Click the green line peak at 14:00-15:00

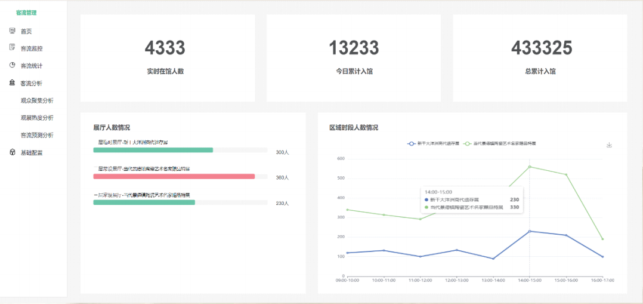click(x=530, y=167)
